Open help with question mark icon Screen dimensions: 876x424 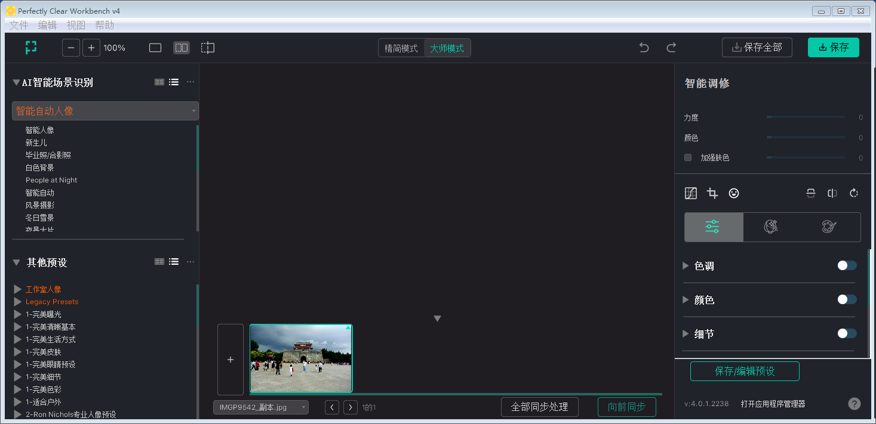coord(855,404)
